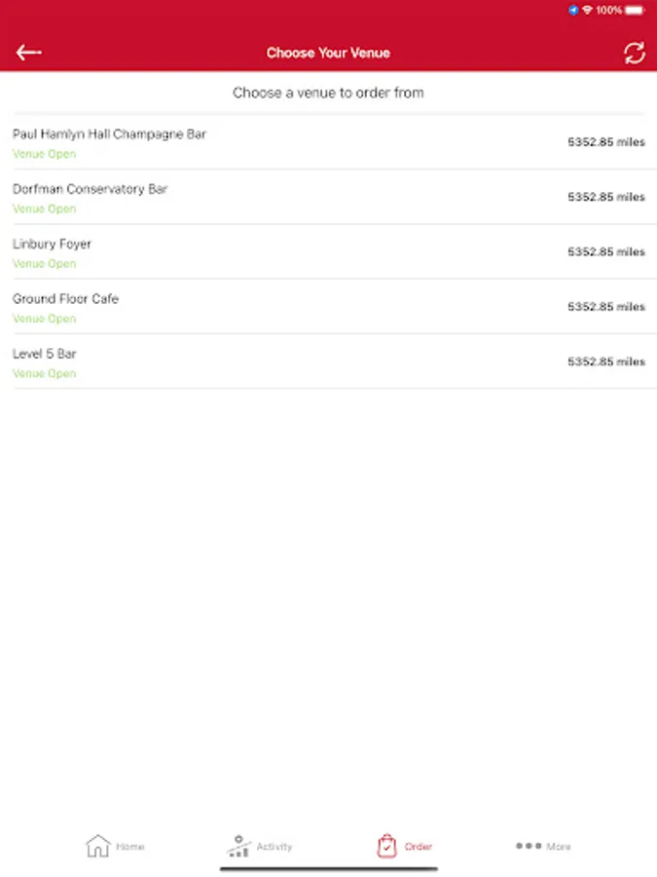
Task: Open the More tab label
Action: point(559,847)
